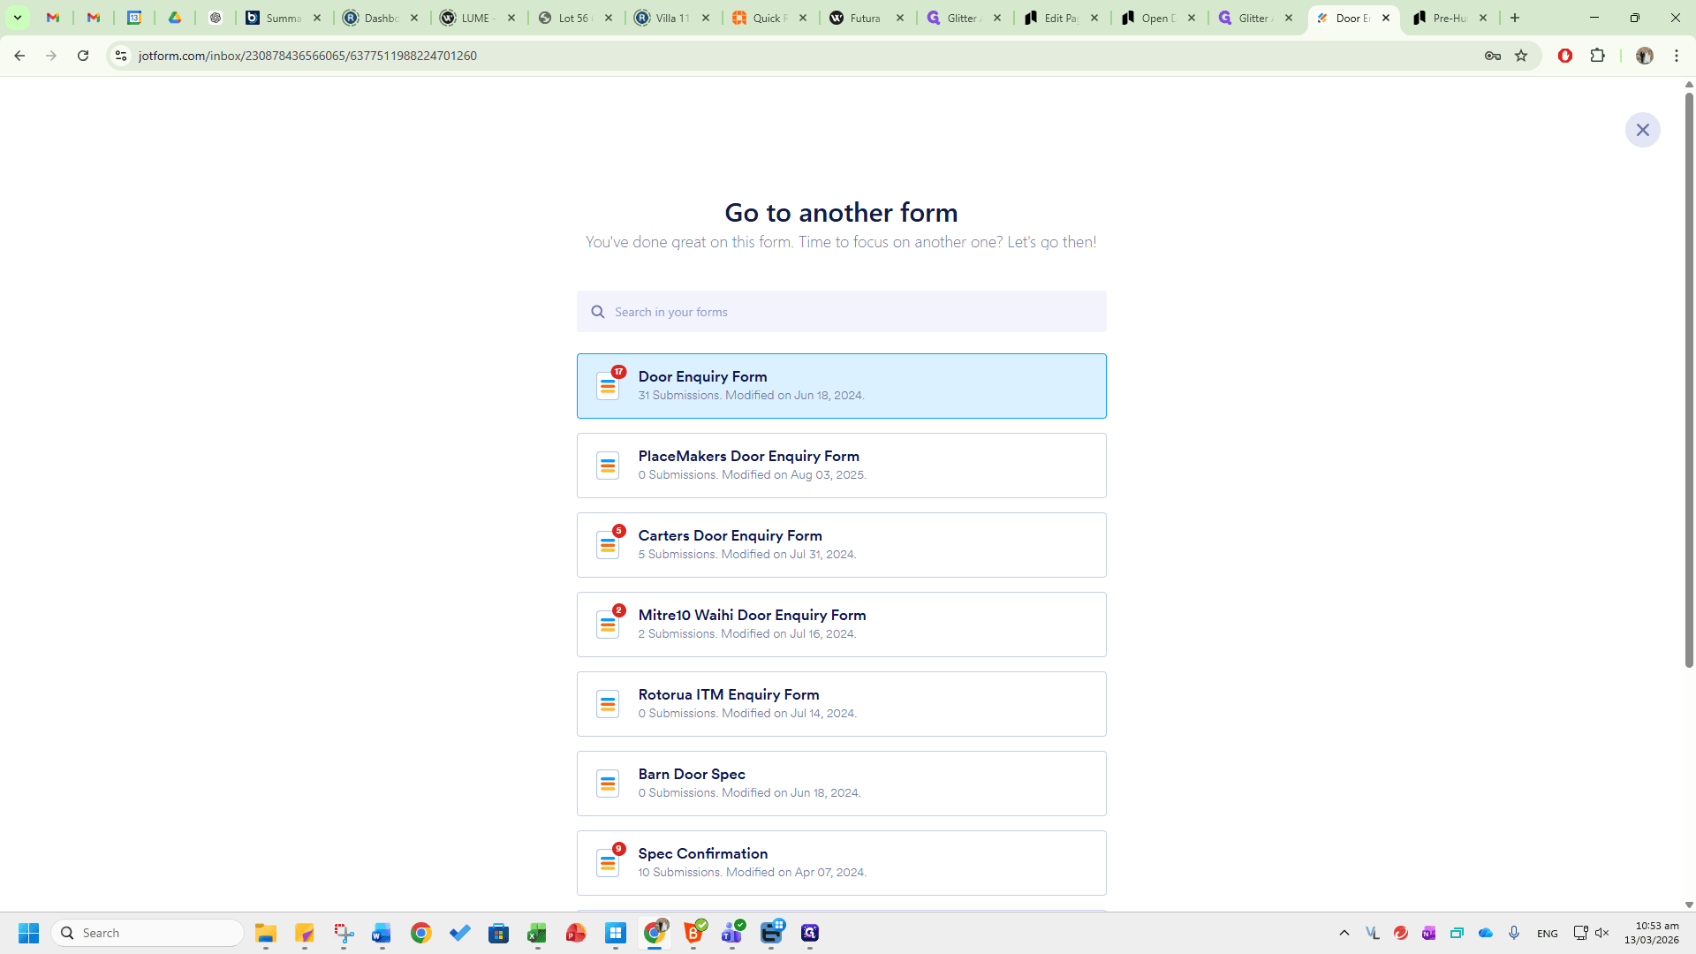
Task: Open the Chrome profile avatar
Action: coord(1644,56)
